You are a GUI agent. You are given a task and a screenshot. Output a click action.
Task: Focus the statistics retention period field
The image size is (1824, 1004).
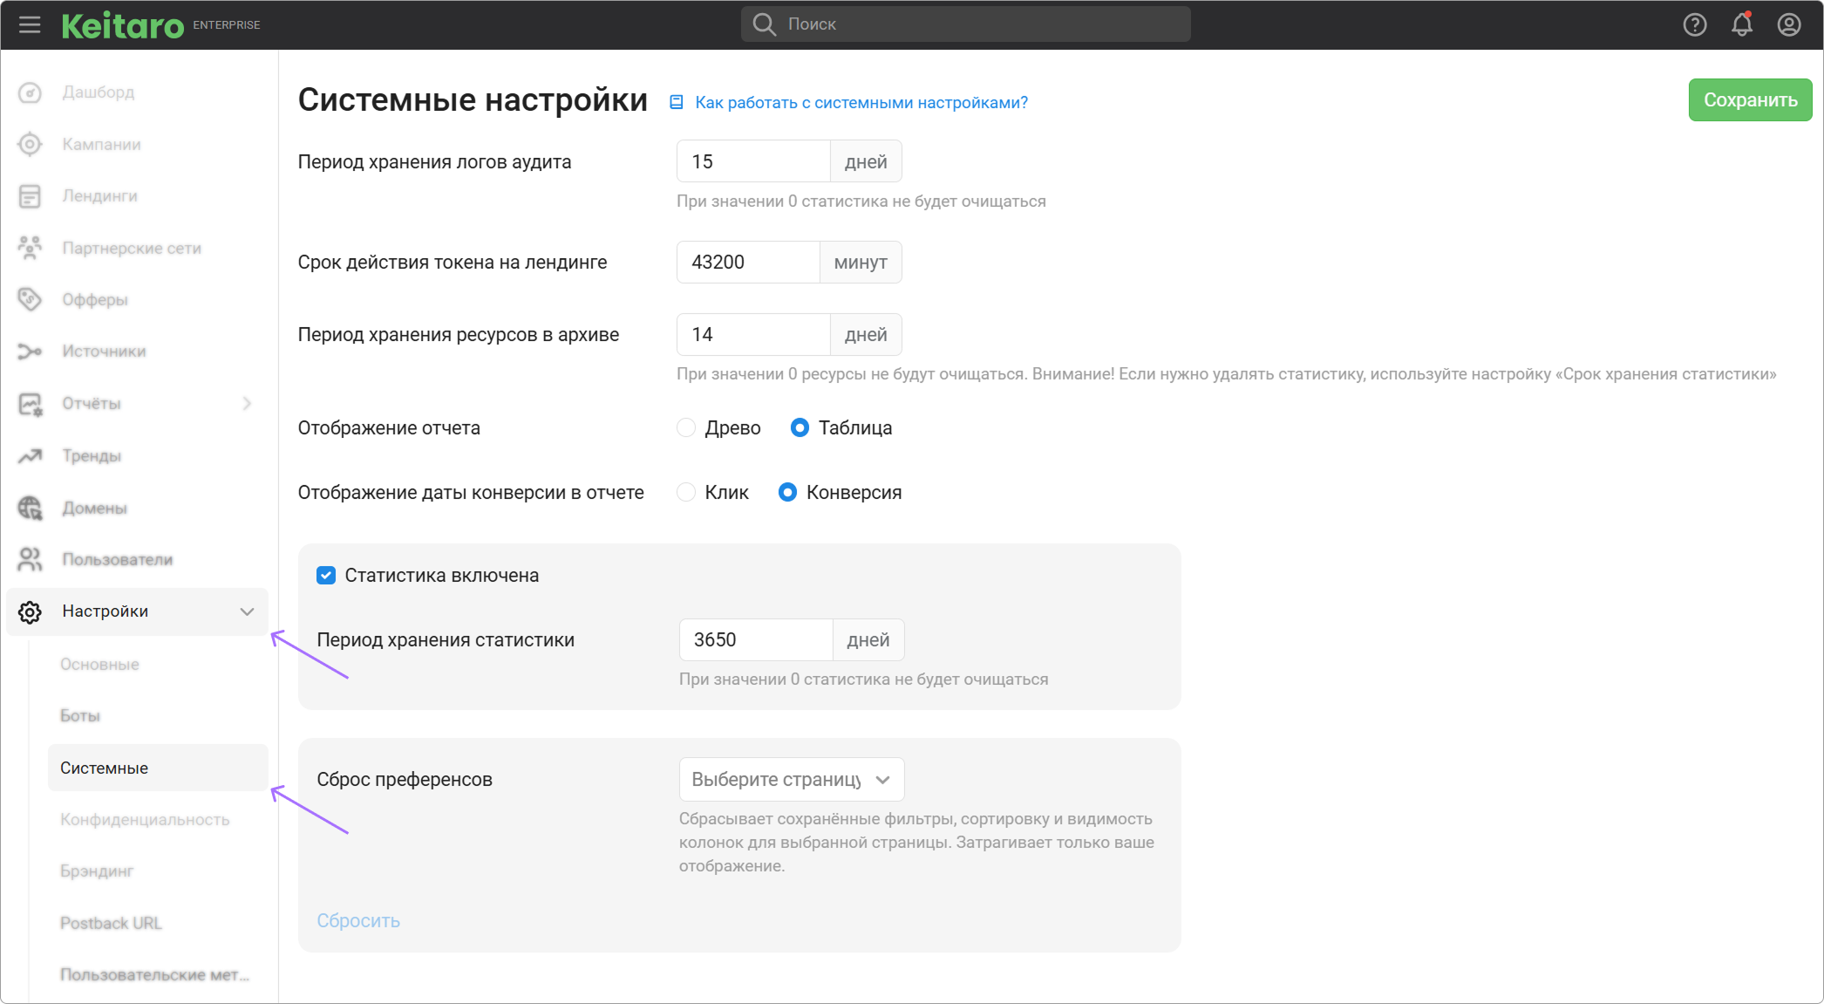tap(755, 639)
